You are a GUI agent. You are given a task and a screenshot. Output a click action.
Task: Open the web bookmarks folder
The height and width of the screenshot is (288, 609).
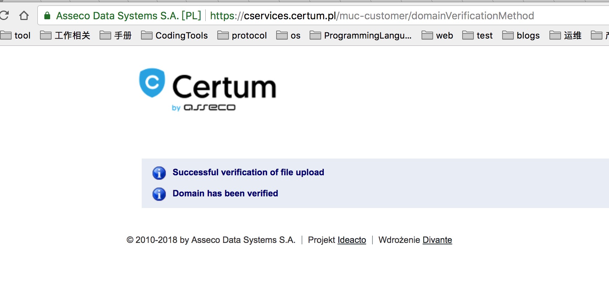pos(437,35)
